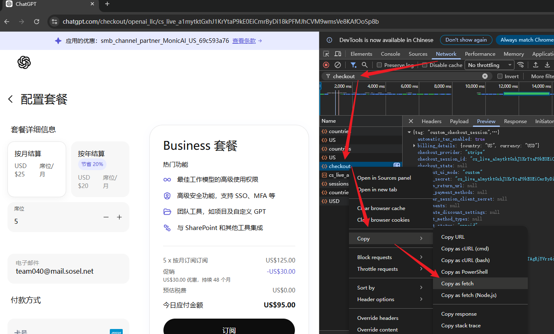Expand the Copy submenu
Screen dimensions: 554x334
tap(390, 239)
